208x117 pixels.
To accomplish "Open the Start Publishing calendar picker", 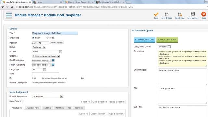I will tap(53, 60).
